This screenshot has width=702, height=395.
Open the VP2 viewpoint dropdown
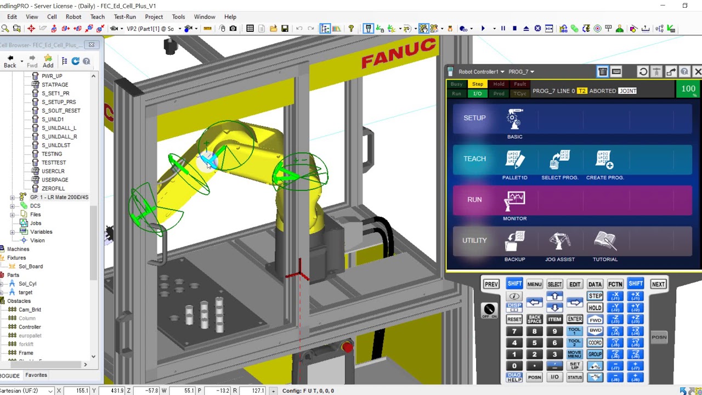coord(180,29)
